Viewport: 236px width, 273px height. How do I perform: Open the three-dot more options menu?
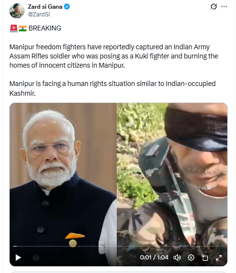click(224, 7)
